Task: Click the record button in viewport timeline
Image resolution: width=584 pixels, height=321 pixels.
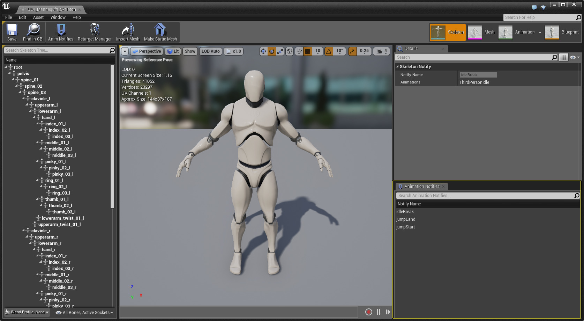Action: 368,312
